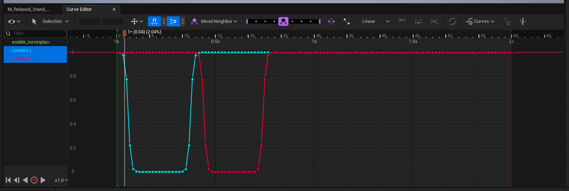
Task: Open time snapping options dots menu
Action: 164,21
